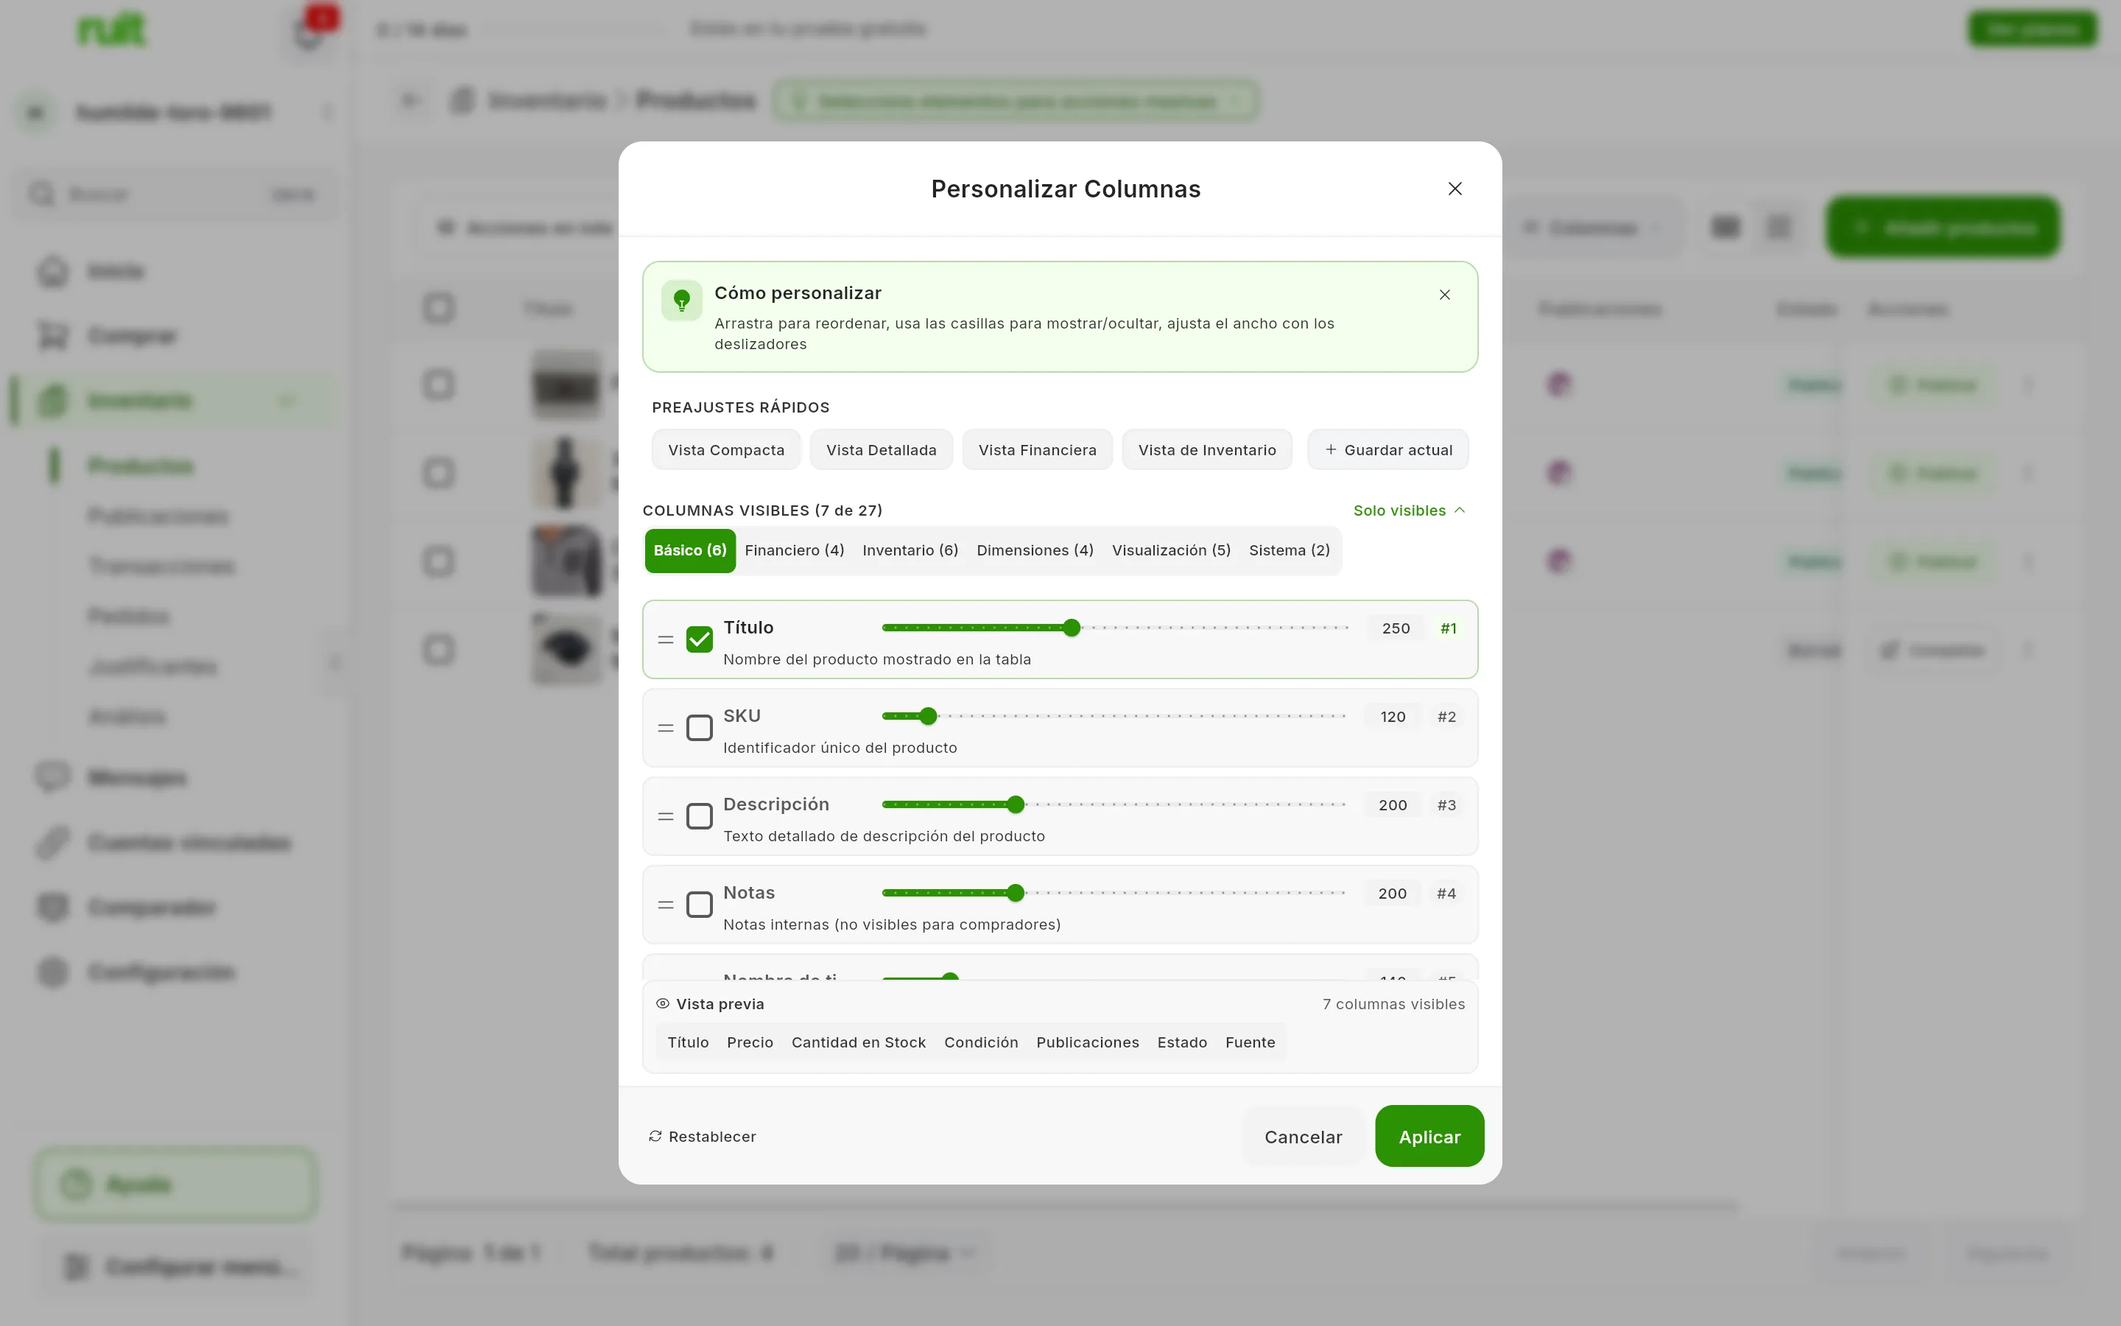
Task: Click the SKU width value 120
Action: (x=1393, y=717)
